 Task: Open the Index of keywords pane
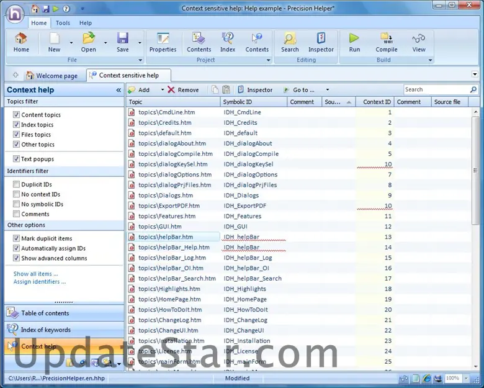click(x=64, y=330)
